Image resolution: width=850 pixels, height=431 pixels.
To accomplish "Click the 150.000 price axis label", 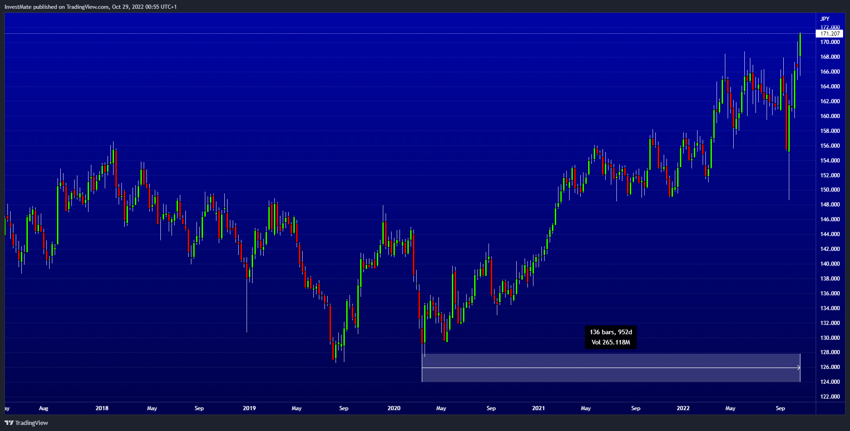I will pyautogui.click(x=830, y=190).
